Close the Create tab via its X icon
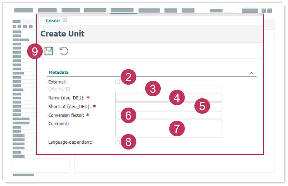Image resolution: width=288 pixels, height=186 pixels. click(x=65, y=20)
